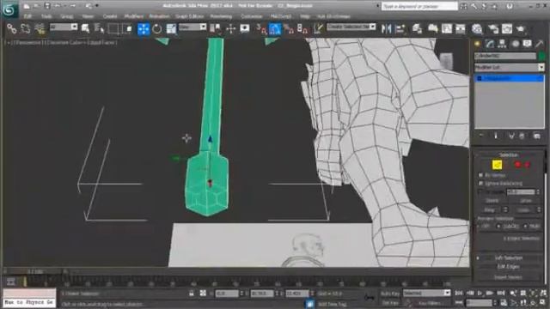Click the By Angle value spinner arrows
The width and height of the screenshot is (550, 309).
click(539, 192)
